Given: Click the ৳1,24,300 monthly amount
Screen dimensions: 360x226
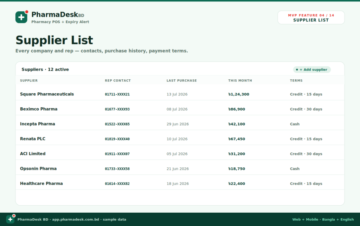Looking at the screenshot, I should point(239,94).
